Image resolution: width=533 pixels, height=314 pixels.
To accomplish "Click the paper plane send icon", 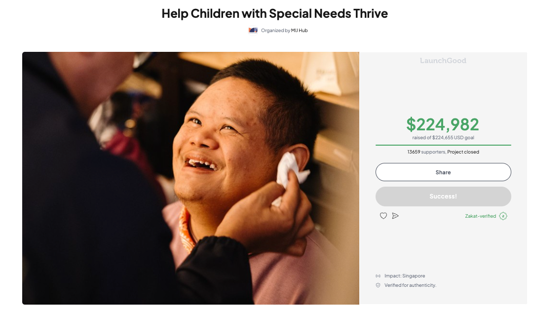I will [x=395, y=216].
